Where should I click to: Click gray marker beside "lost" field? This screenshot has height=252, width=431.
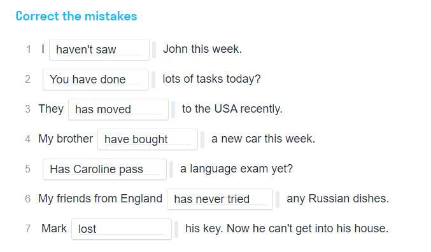point(176,229)
